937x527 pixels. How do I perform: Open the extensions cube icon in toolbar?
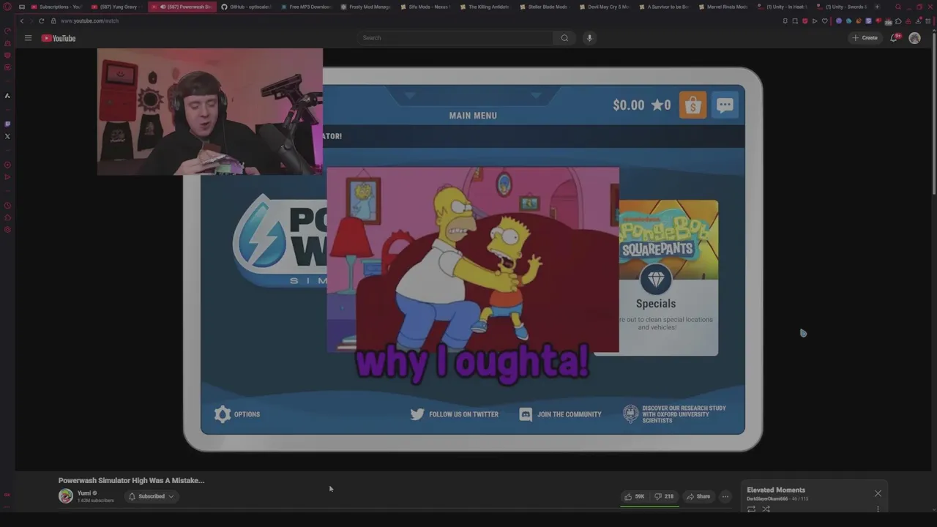(x=898, y=21)
